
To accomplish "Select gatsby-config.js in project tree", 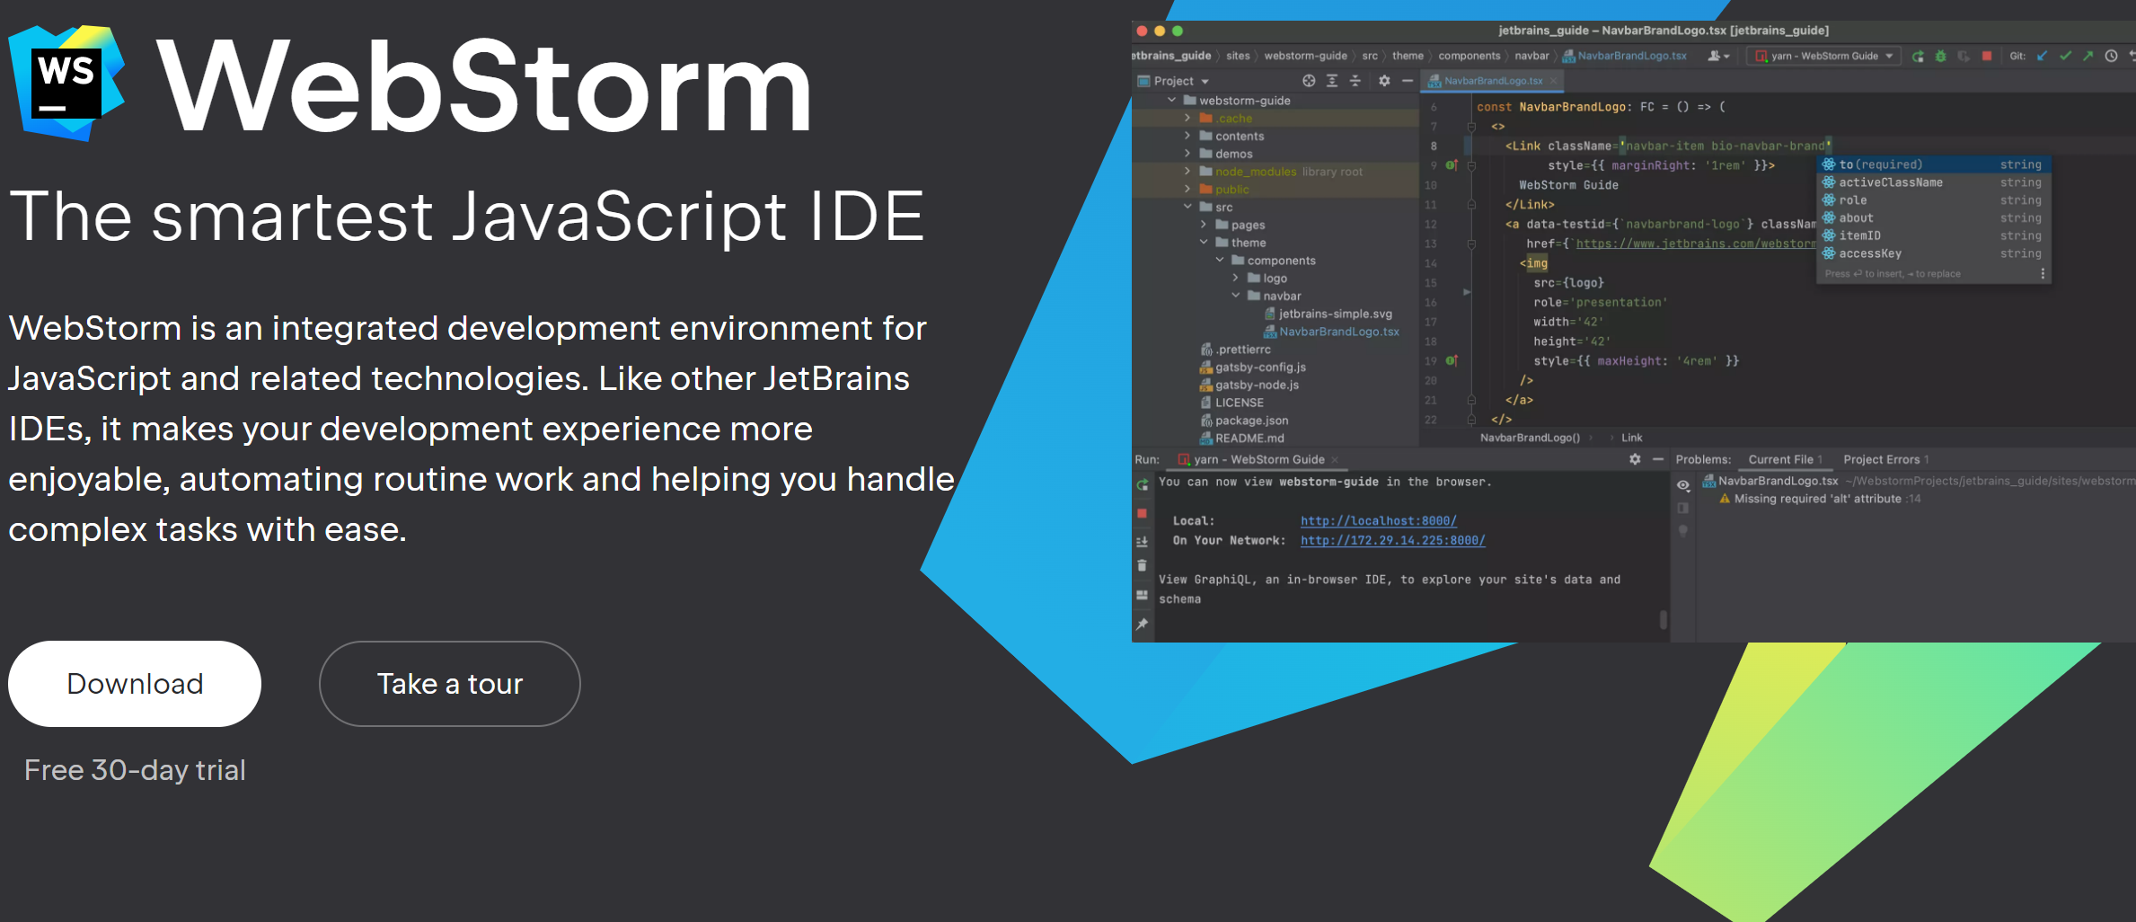I will pos(1253,368).
